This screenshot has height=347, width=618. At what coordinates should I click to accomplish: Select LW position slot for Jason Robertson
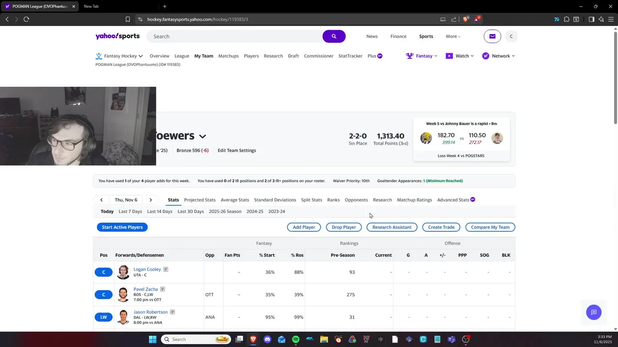[103, 317]
